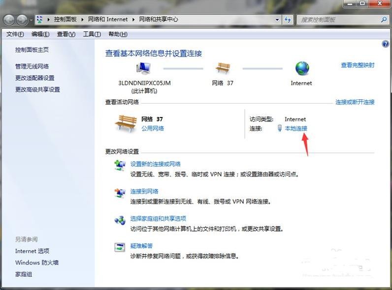Open 家庭组 in the sidebar
This screenshot has width=392, height=290.
24,274
